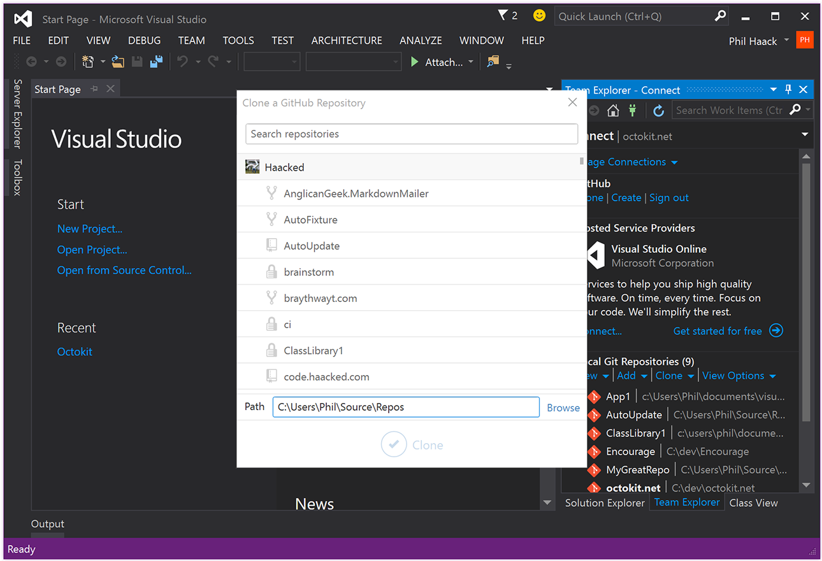Open the TEAM menu

point(191,40)
